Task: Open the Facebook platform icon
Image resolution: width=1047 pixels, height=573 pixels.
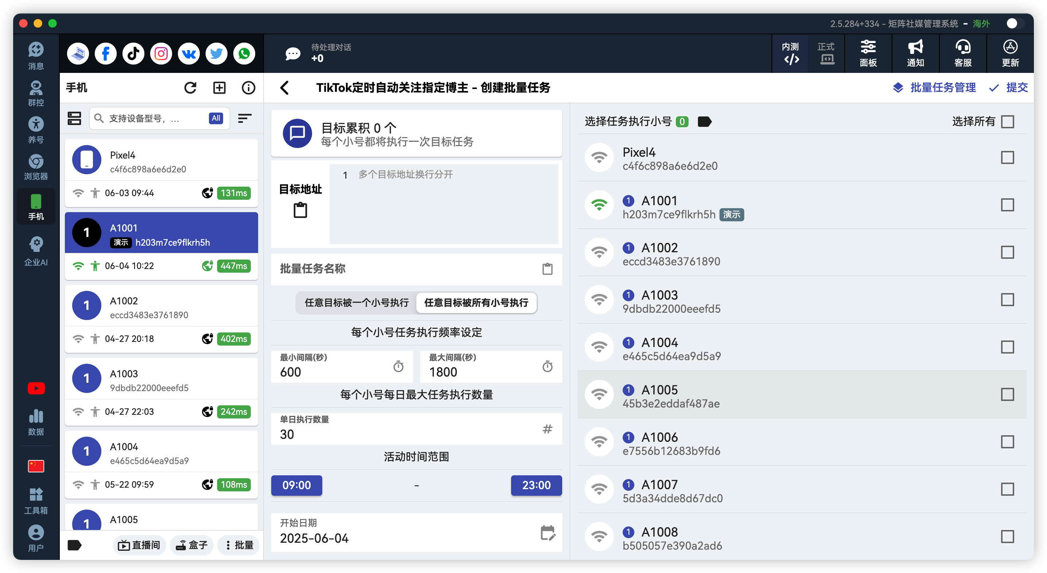Action: [106, 54]
